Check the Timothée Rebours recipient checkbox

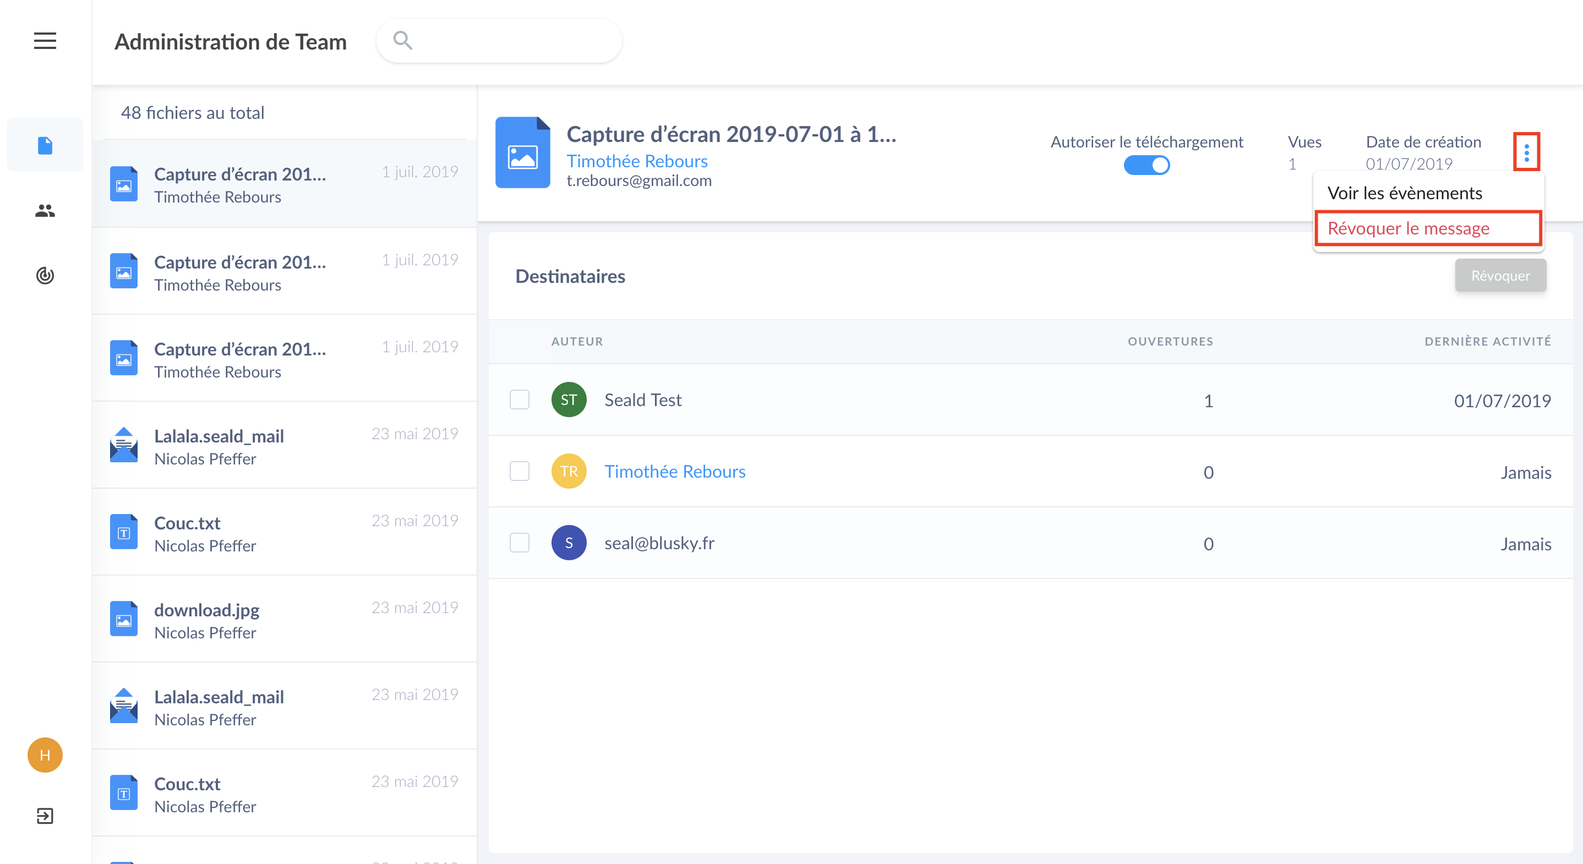click(519, 471)
